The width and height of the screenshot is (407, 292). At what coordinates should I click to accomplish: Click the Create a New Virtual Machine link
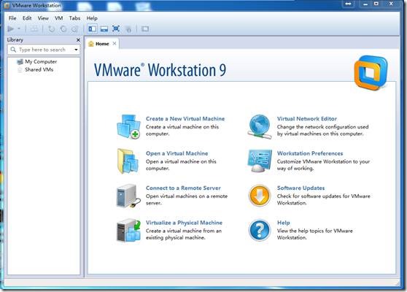pos(185,119)
